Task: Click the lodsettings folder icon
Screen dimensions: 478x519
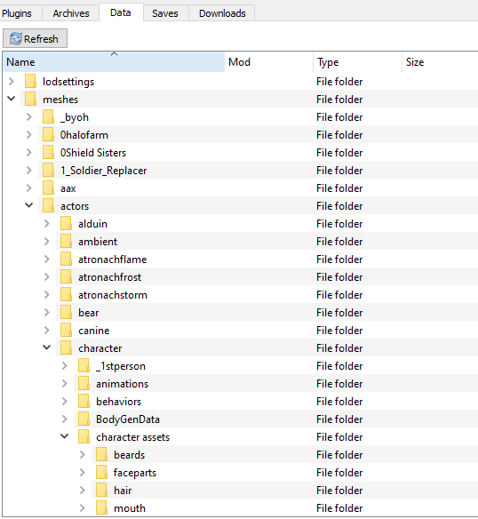Action: tap(30, 82)
